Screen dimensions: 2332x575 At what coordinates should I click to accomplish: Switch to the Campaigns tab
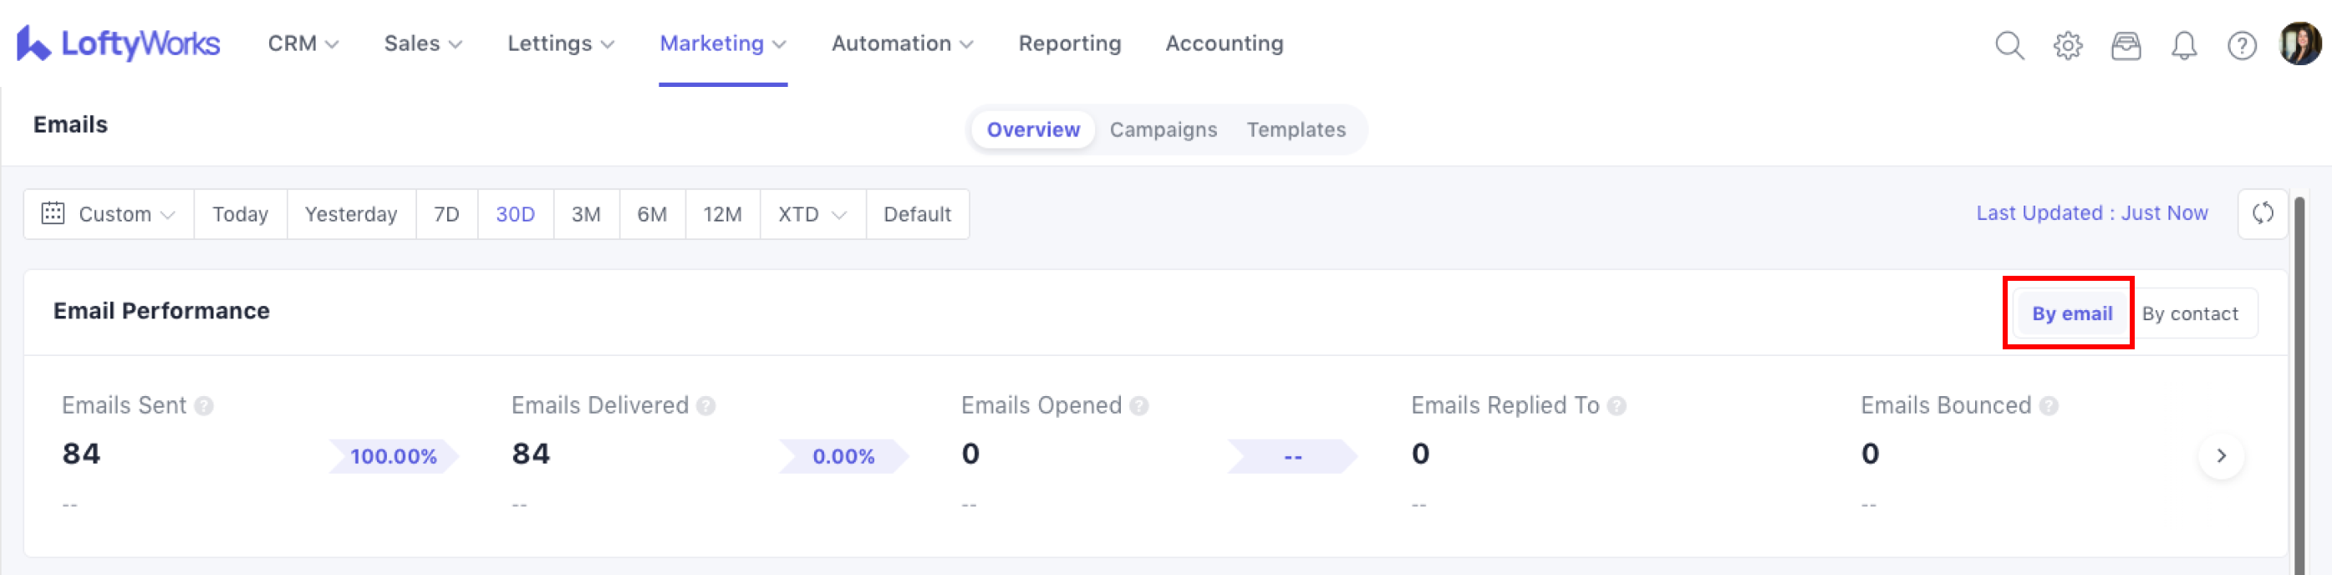tap(1163, 130)
